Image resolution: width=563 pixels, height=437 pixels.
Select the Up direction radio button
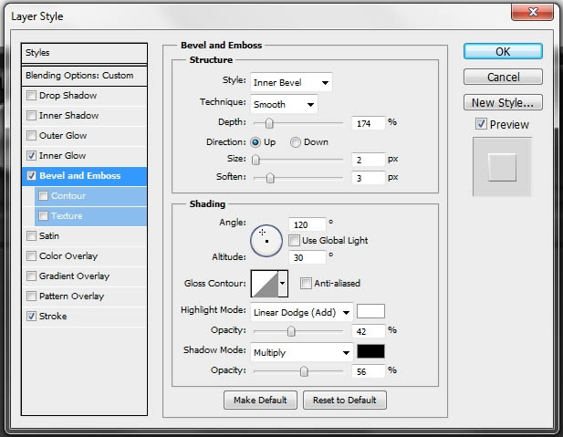[255, 142]
